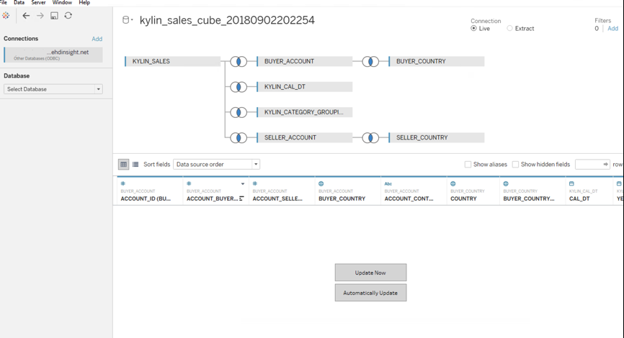624x338 pixels.
Task: Click globe icon of BUYER_COUNTRY... last column
Action: point(506,183)
